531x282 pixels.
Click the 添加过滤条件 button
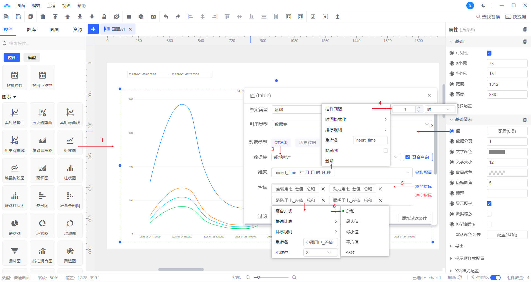click(x=414, y=218)
